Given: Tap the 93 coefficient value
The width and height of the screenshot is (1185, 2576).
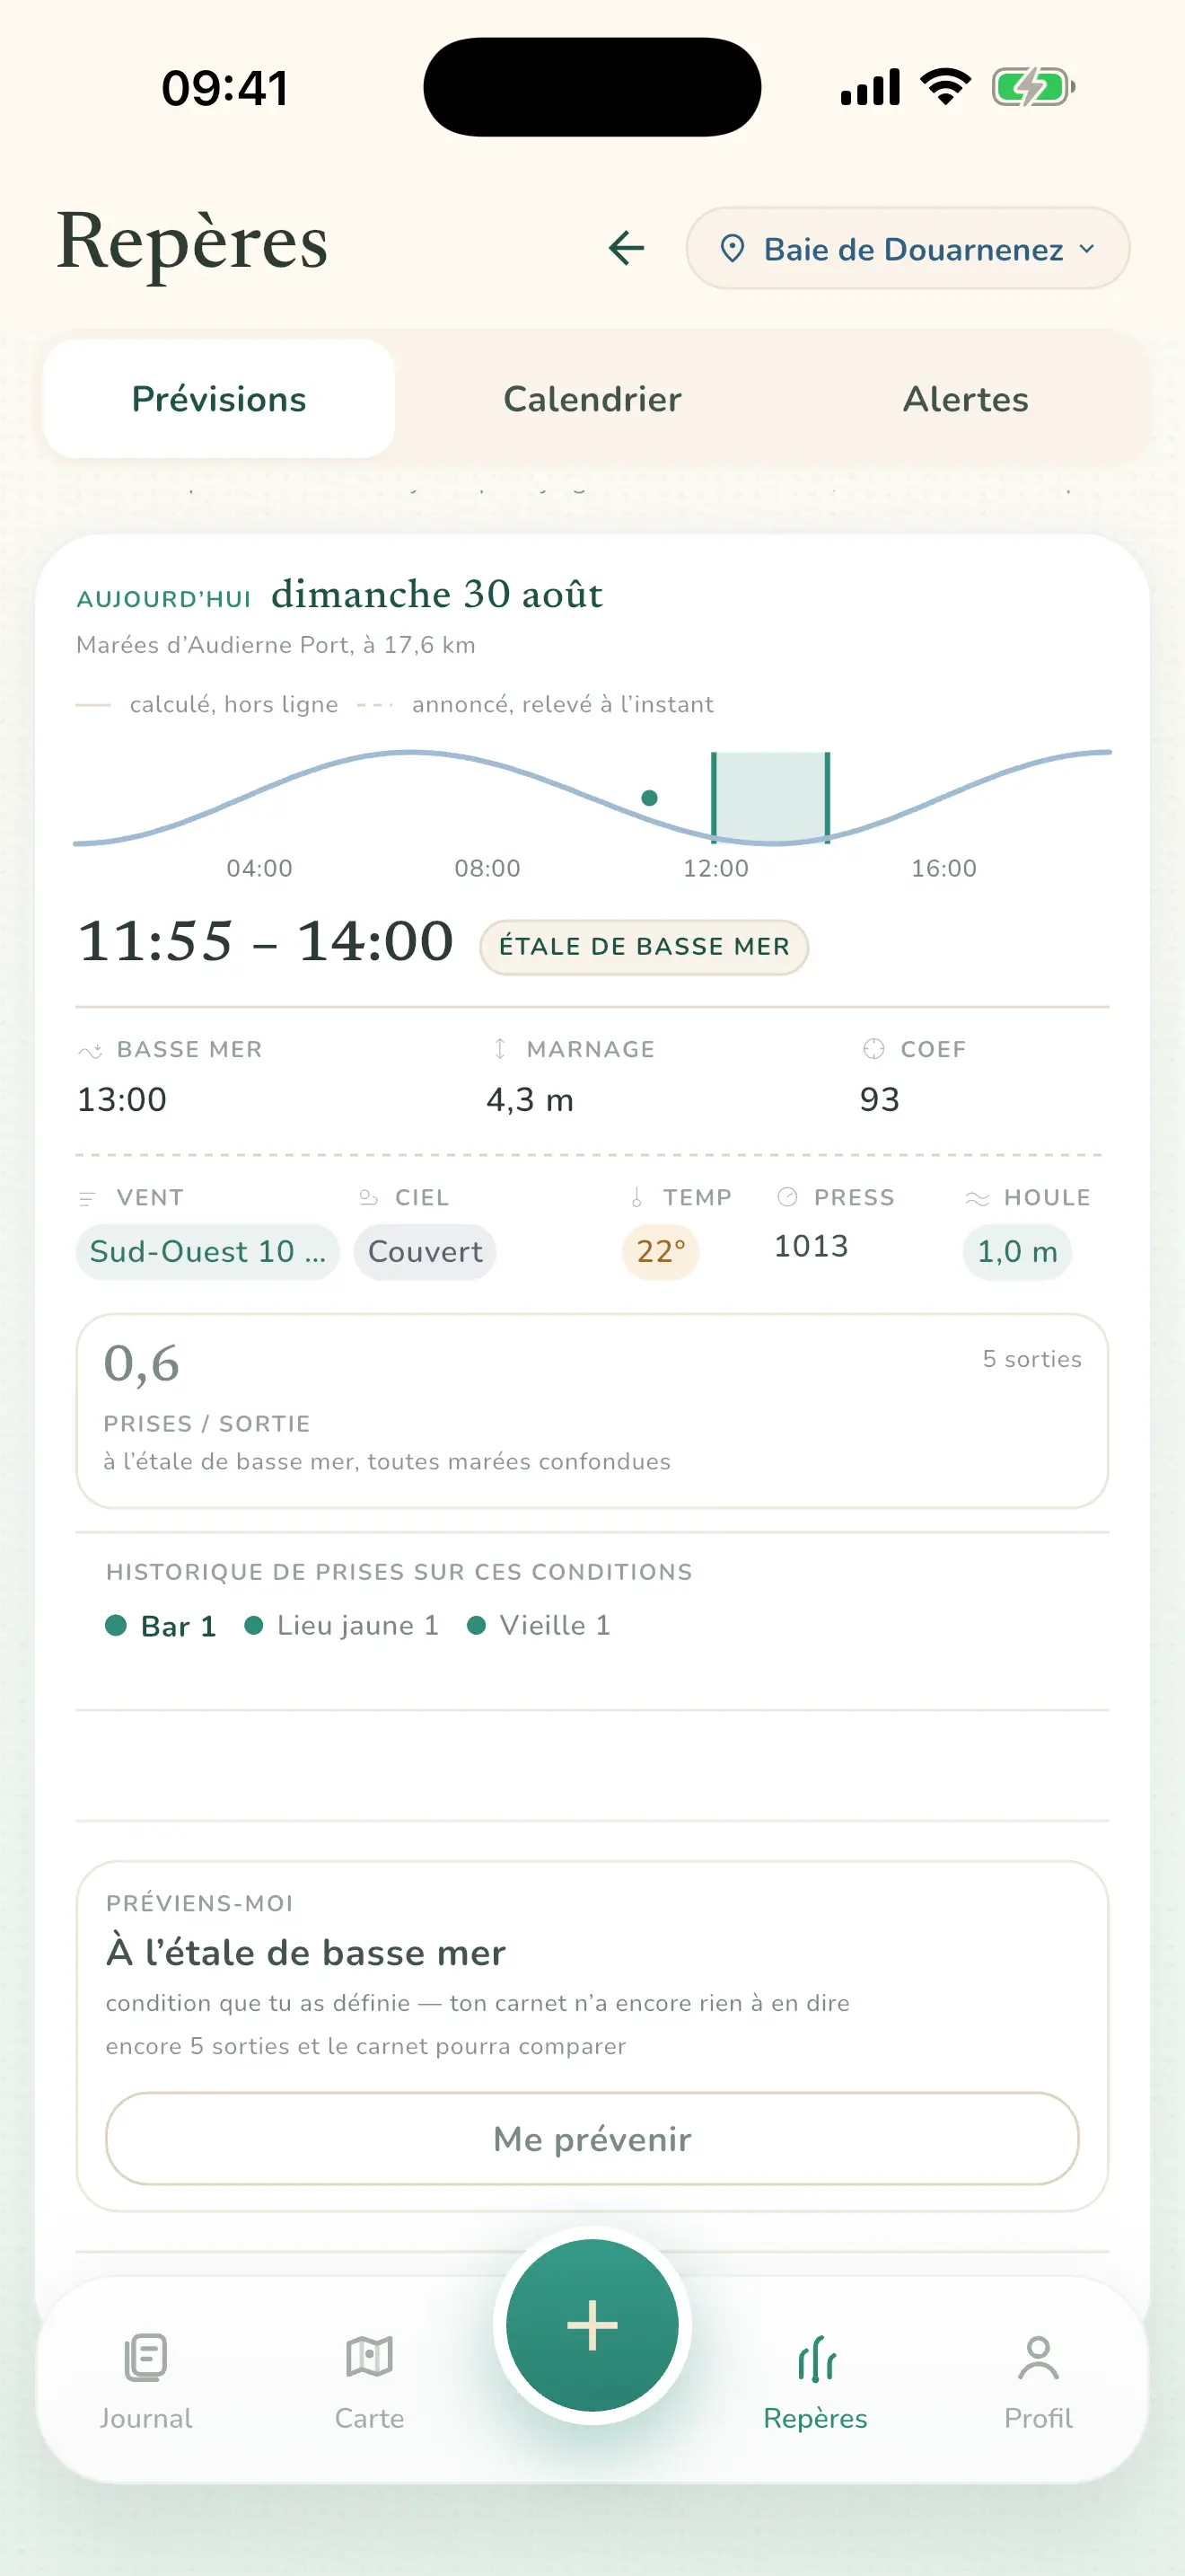Looking at the screenshot, I should coord(879,1099).
